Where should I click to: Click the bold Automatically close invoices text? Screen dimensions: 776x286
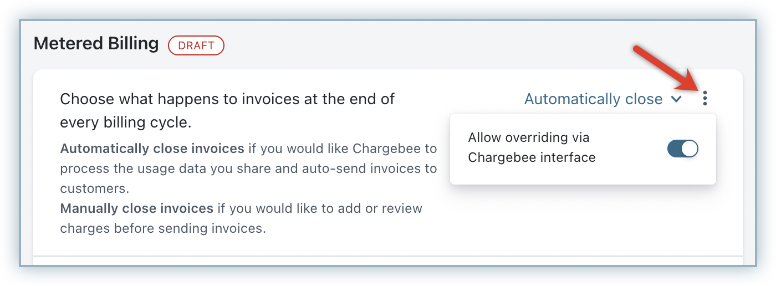pos(152,149)
